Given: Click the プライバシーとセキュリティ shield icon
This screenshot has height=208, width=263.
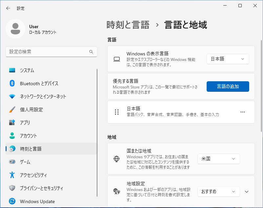Looking at the screenshot, I should (x=12, y=188).
